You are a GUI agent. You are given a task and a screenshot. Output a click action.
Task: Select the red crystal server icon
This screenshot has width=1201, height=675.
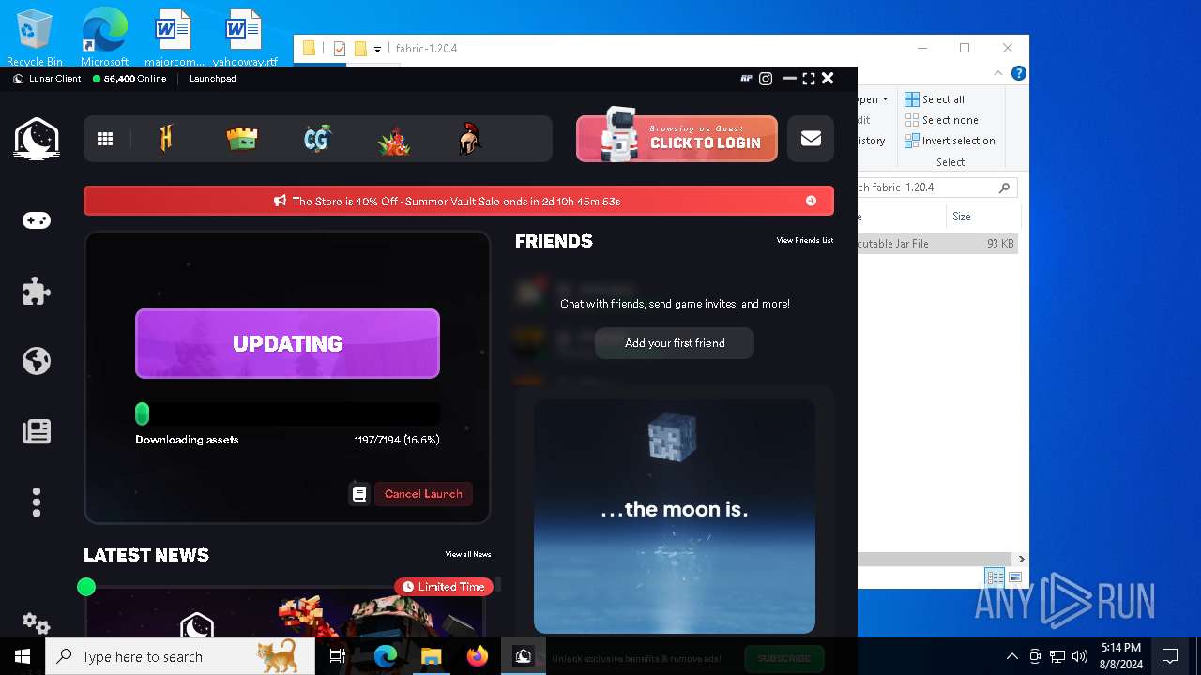(x=393, y=140)
